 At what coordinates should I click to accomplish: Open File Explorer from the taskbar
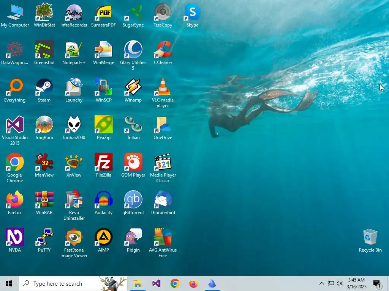[138, 283]
